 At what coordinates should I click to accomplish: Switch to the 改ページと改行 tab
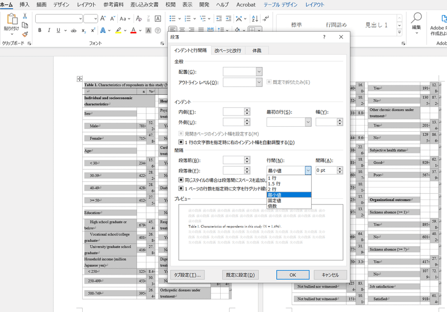click(228, 50)
